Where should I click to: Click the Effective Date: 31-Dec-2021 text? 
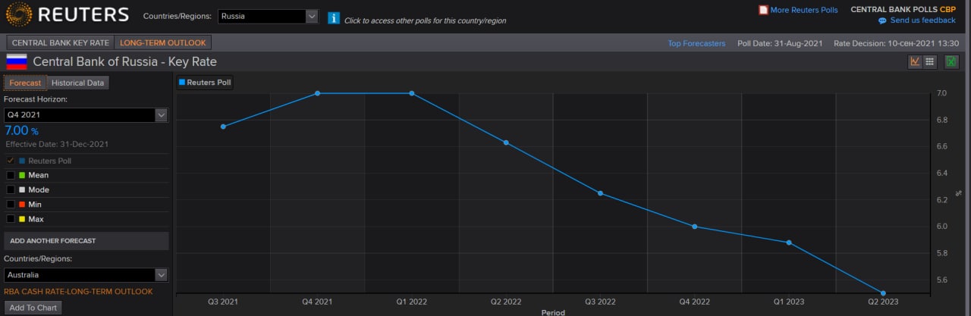(x=57, y=144)
